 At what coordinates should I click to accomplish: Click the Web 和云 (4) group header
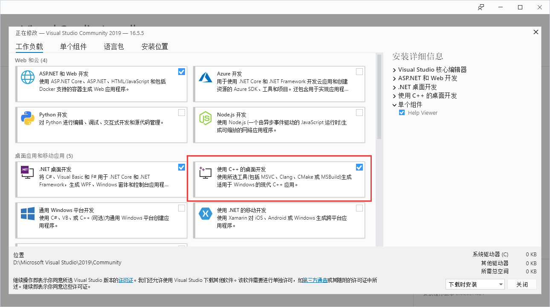(x=31, y=60)
